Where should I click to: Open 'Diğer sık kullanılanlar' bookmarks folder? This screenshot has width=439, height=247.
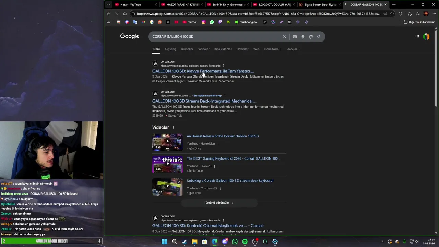pos(419,22)
